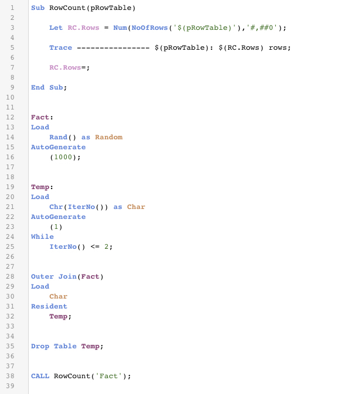Click the 'Fact:' table label on line 12
345x394 pixels.
click(x=42, y=117)
